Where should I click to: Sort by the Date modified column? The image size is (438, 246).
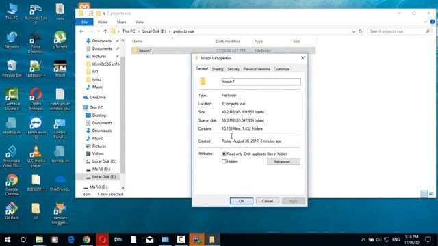pyautogui.click(x=233, y=41)
